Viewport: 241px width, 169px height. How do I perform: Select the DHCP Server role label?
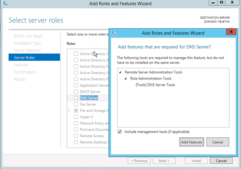point(90,92)
